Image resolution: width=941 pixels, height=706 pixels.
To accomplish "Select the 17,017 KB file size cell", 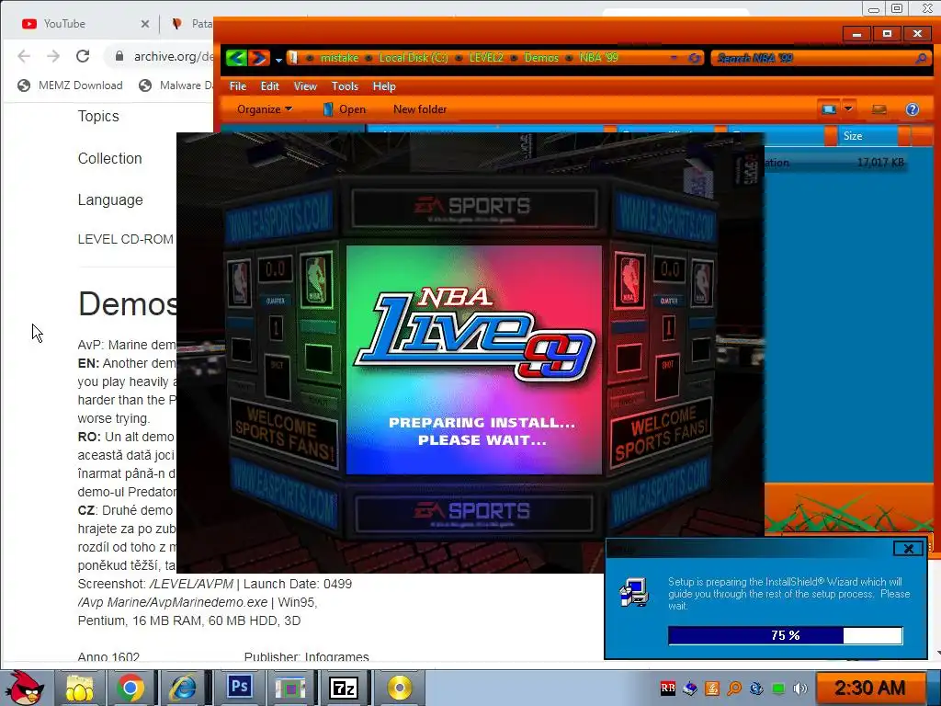I will tap(879, 162).
